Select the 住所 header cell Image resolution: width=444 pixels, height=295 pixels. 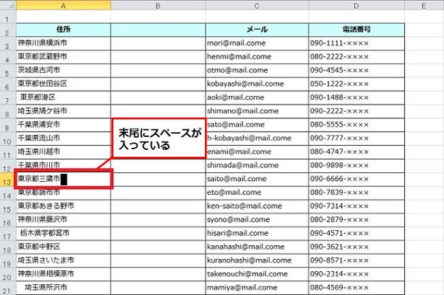tap(63, 30)
